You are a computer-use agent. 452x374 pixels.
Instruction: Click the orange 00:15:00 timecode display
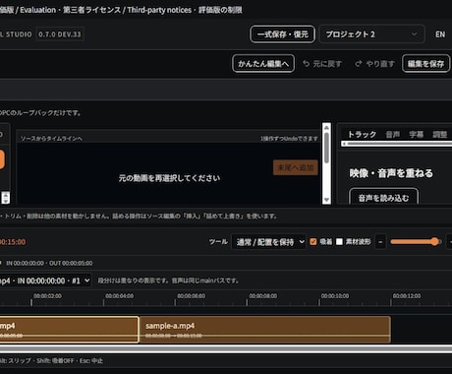[13, 242]
